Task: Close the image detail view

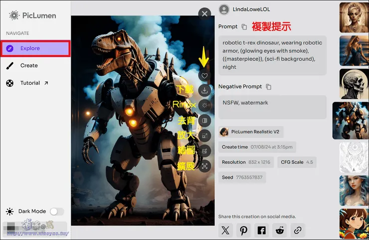Action: tap(204, 13)
